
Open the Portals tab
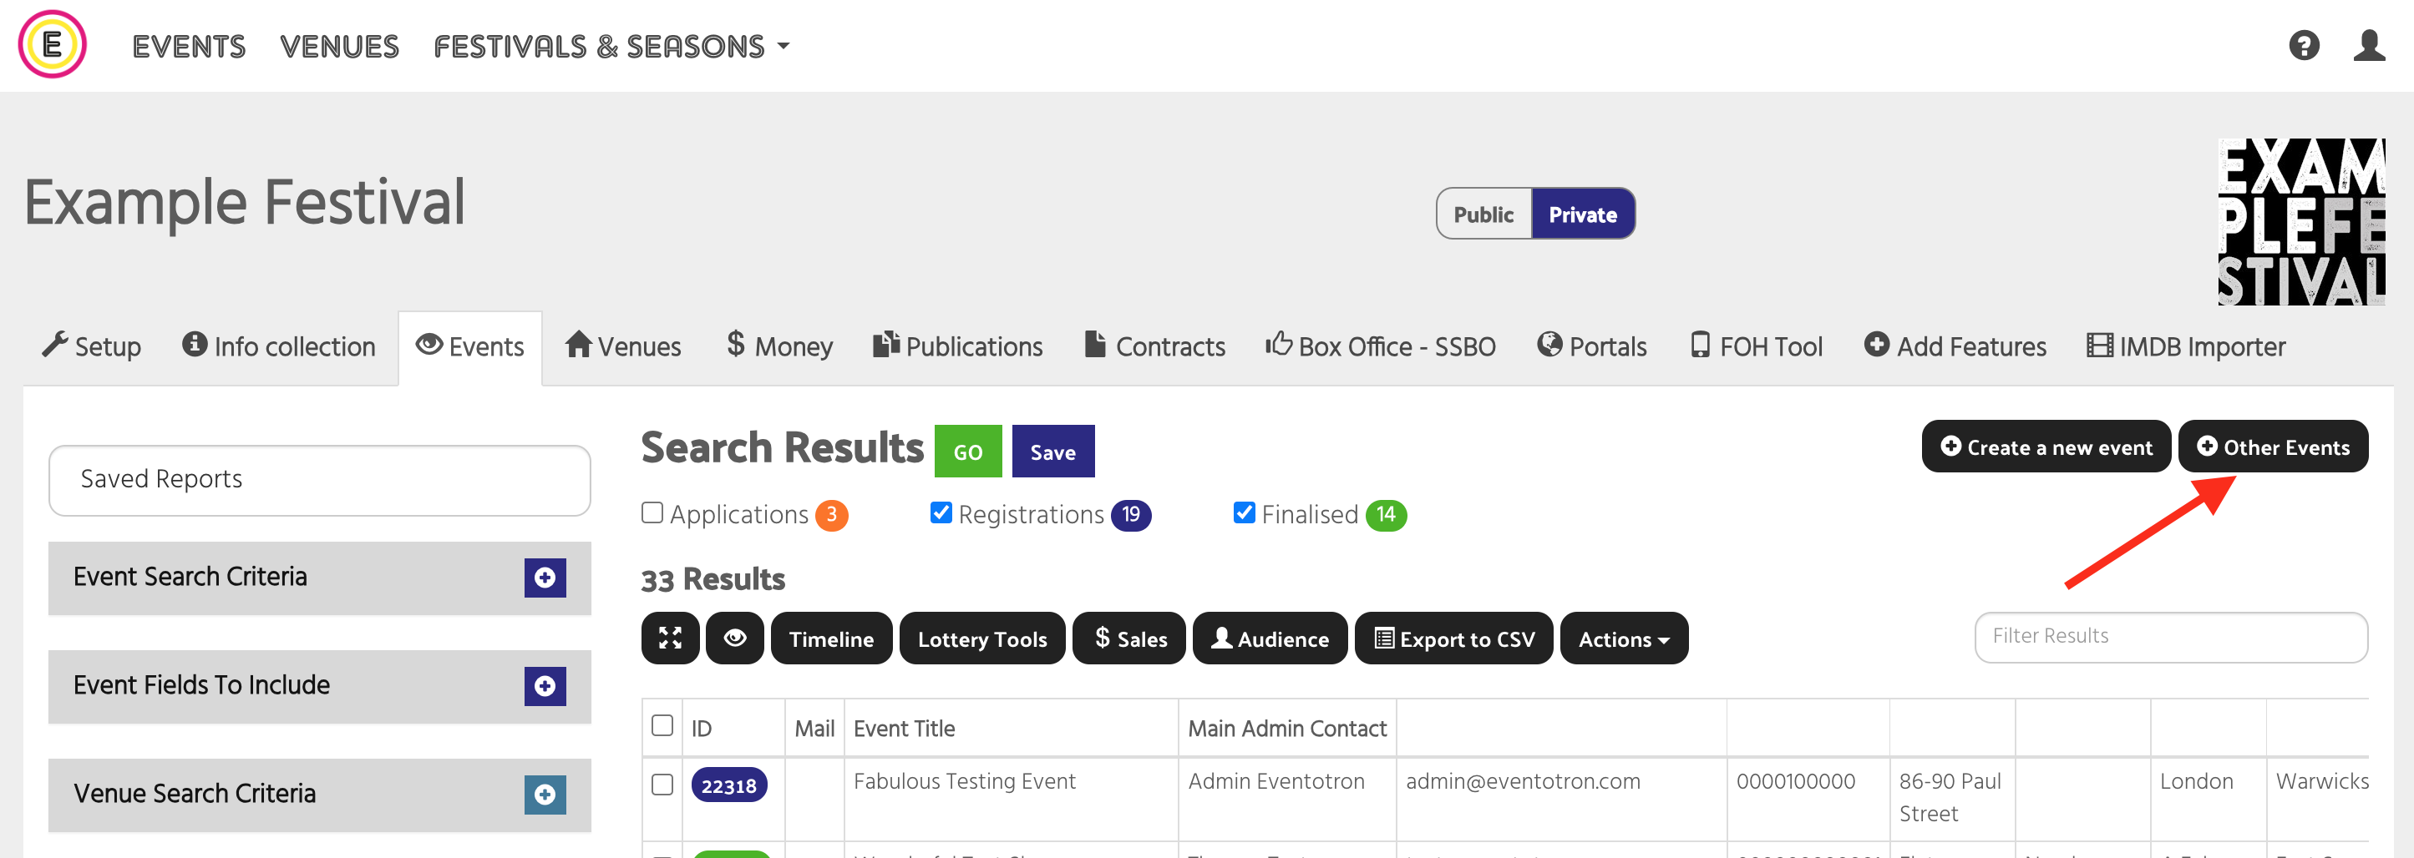tap(1592, 346)
